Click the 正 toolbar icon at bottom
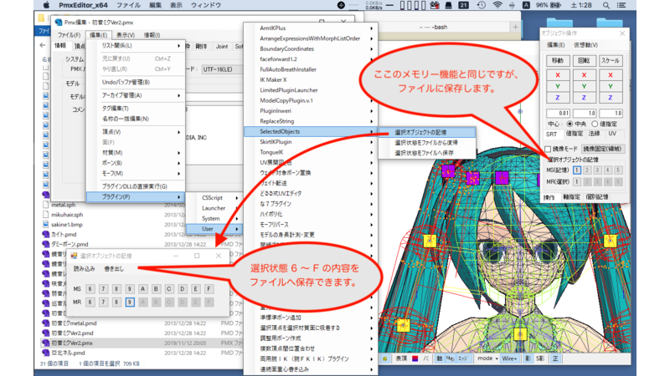Image resolution: width=670 pixels, height=376 pixels. click(x=556, y=358)
